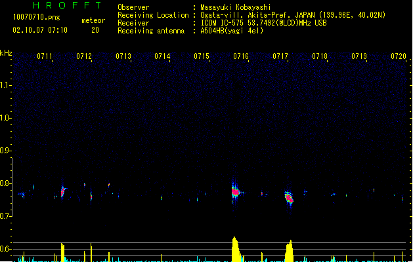Click the 0.7 kHz axis label
This screenshot has height=262, width=413.
6,216
